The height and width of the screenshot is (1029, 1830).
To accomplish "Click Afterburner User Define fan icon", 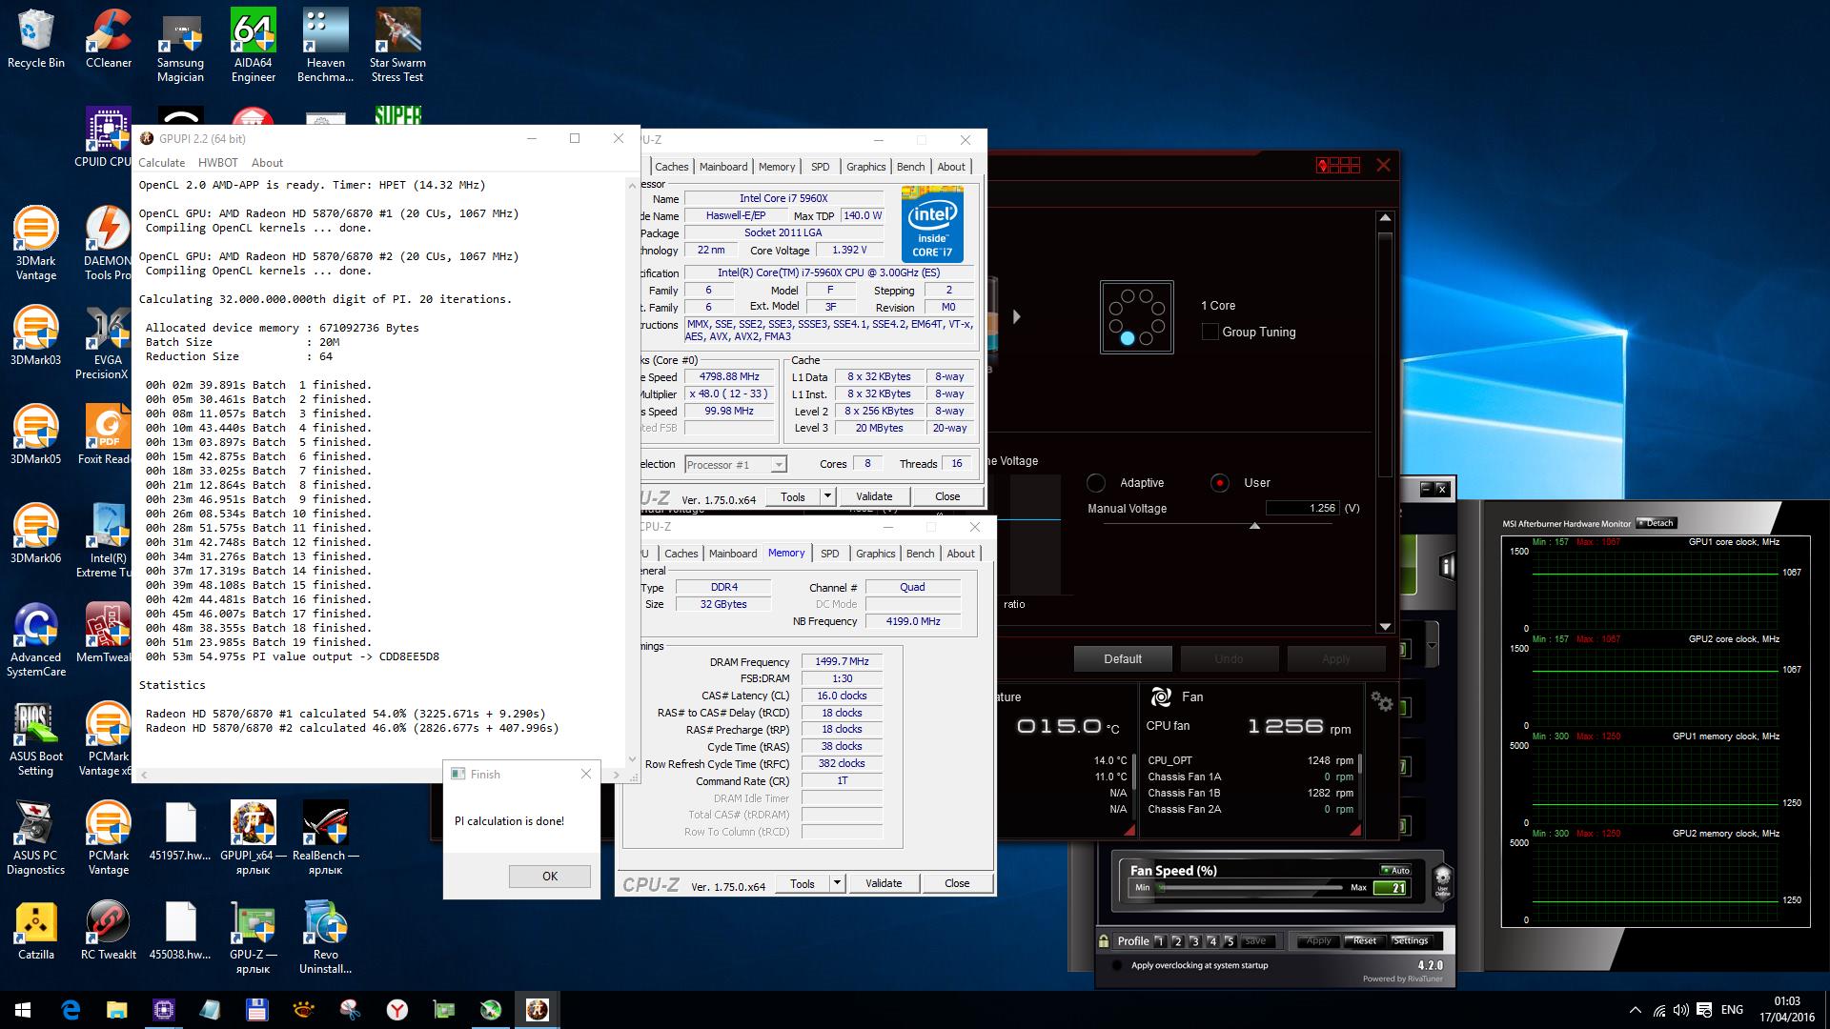I will coord(1443,880).
